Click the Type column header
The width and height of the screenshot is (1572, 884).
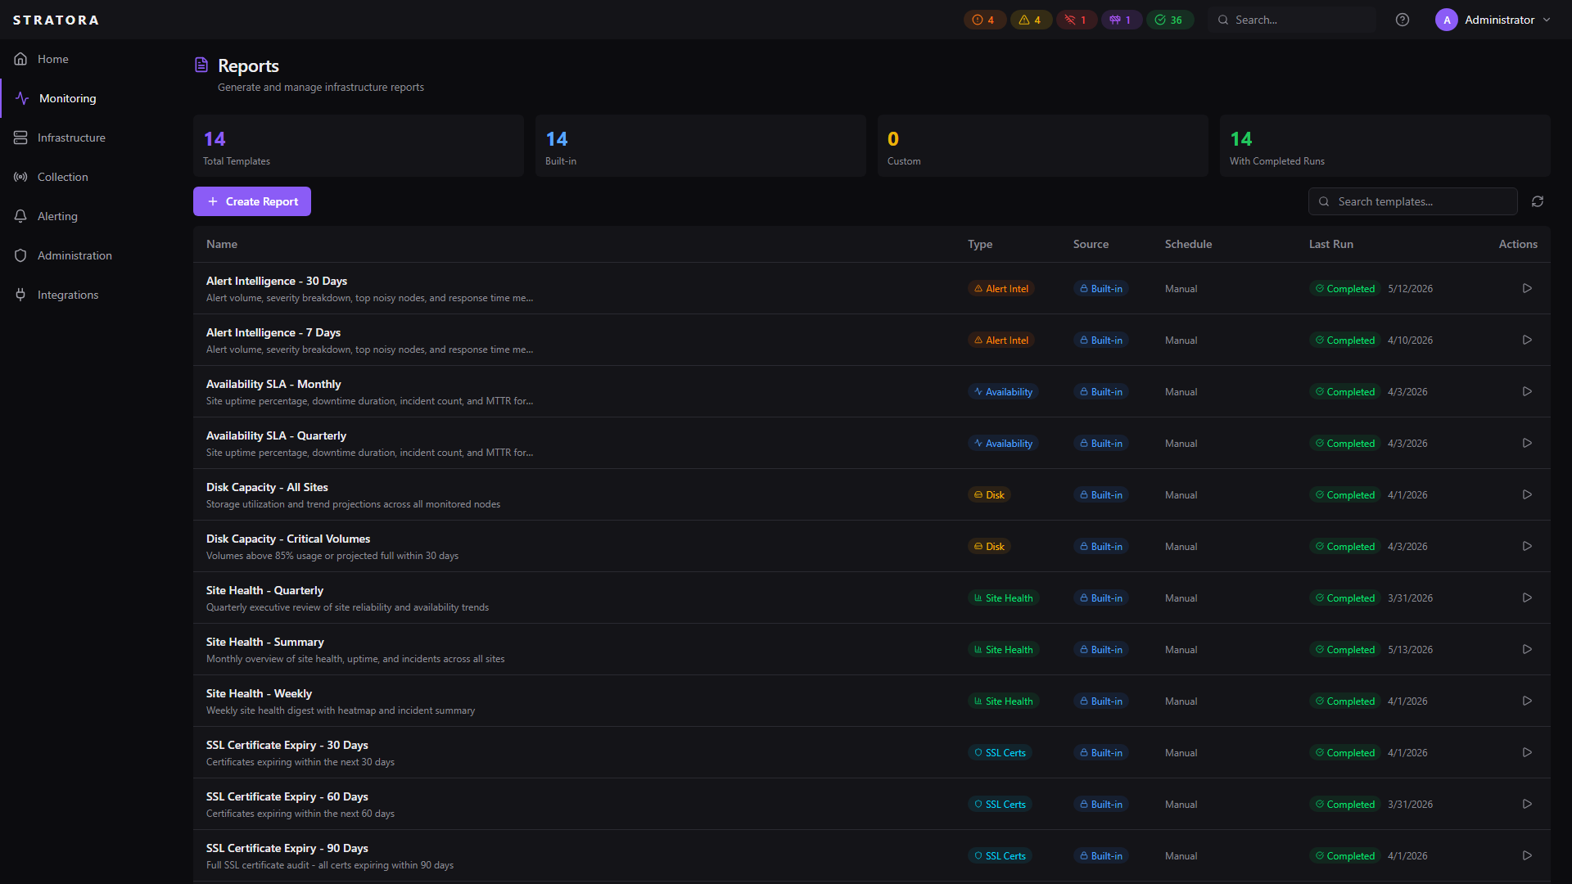point(980,244)
